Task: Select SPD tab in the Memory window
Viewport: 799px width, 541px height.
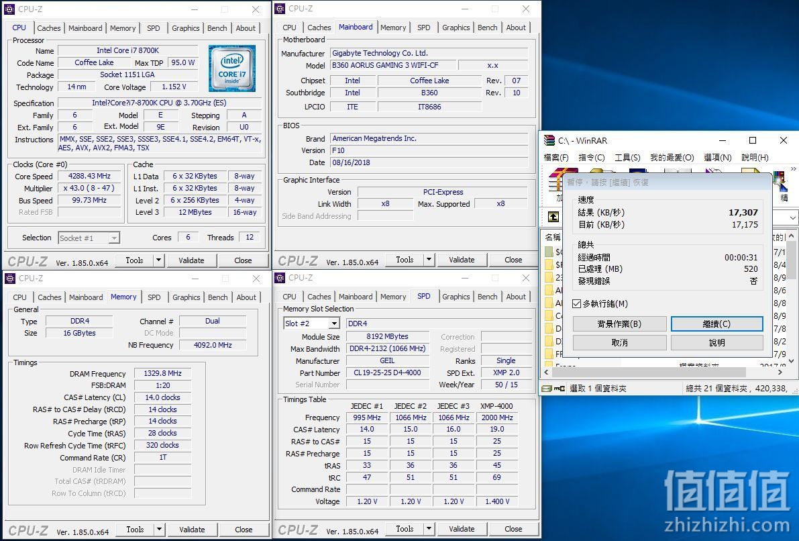Action: click(x=154, y=297)
